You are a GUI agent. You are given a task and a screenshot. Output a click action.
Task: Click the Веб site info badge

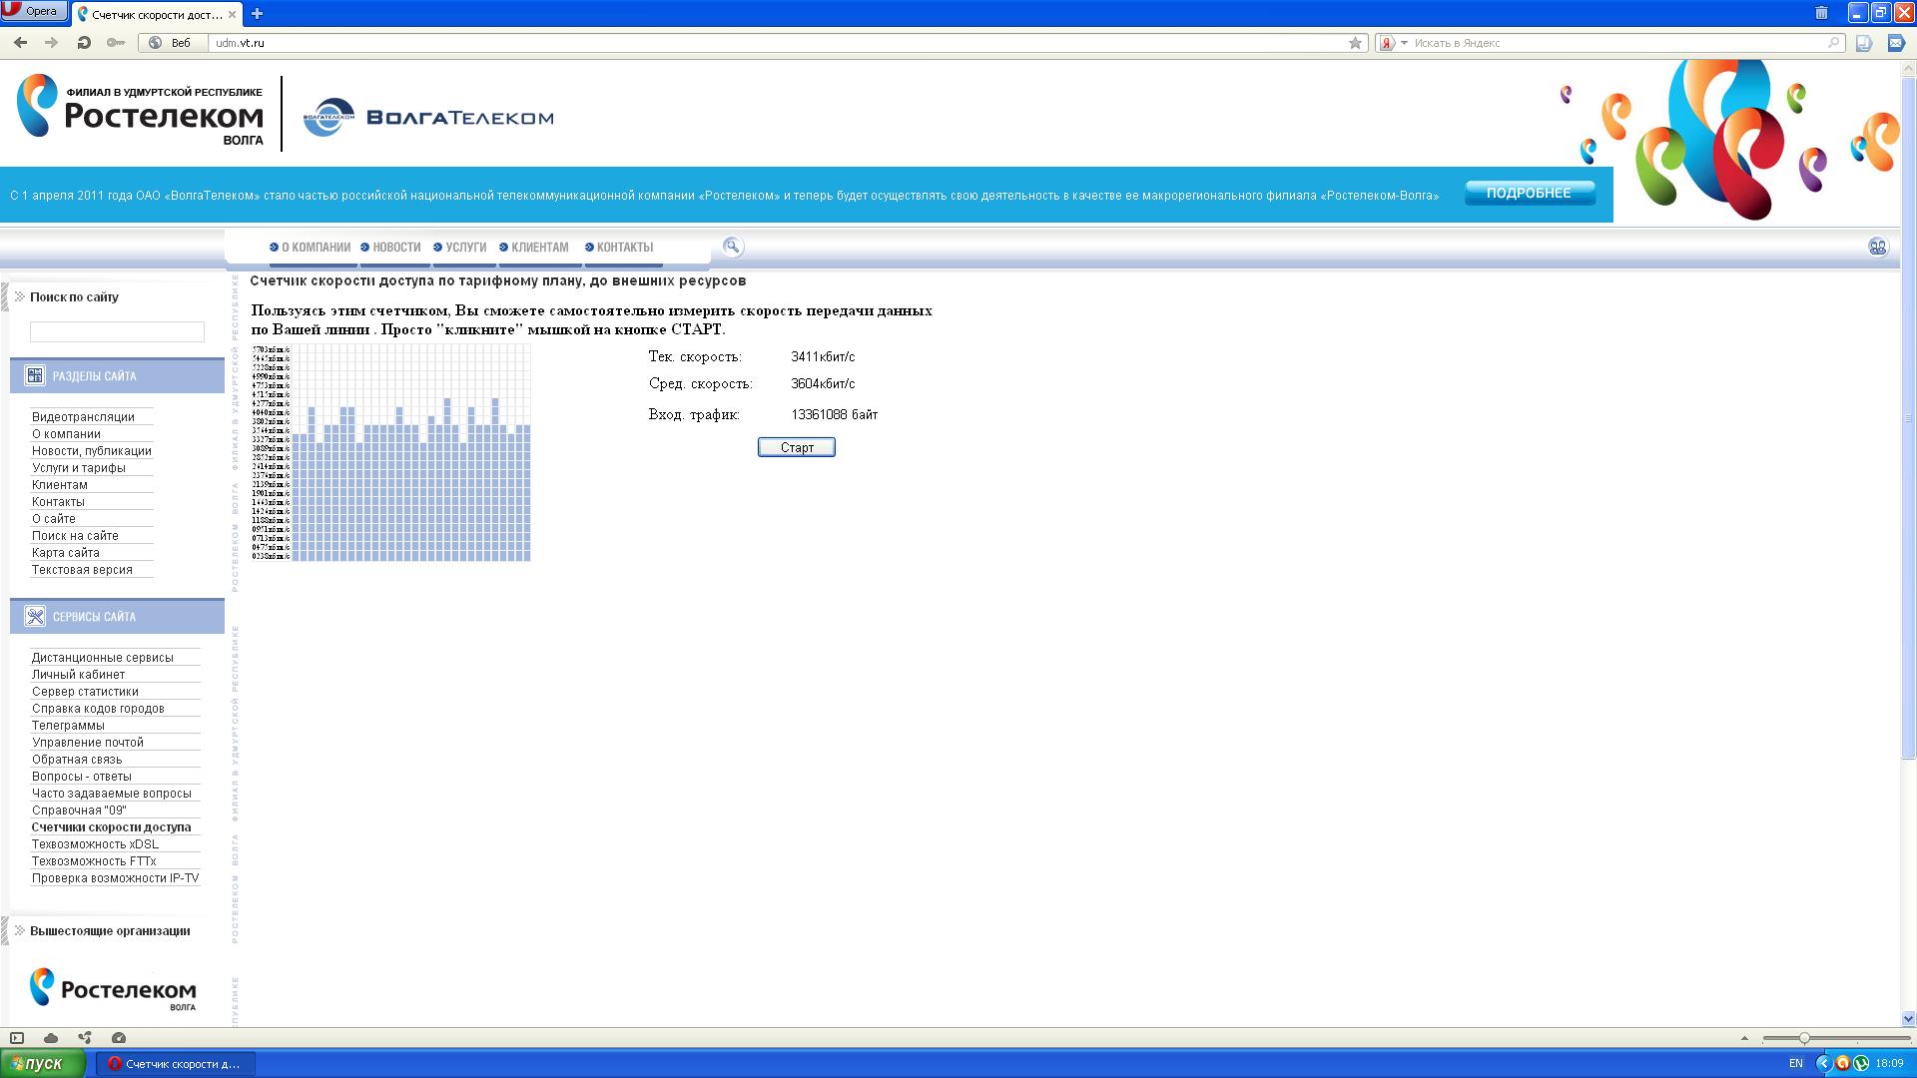[171, 43]
